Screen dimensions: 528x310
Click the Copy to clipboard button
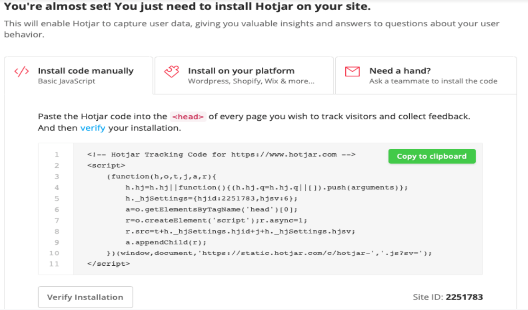coord(432,156)
